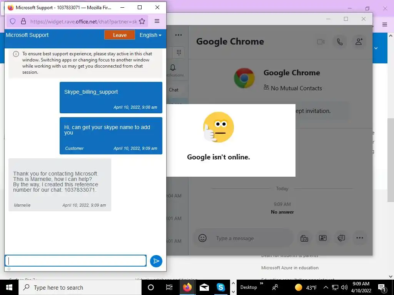Click the Type here to search box
This screenshot has height=295, width=394.
[80, 287]
